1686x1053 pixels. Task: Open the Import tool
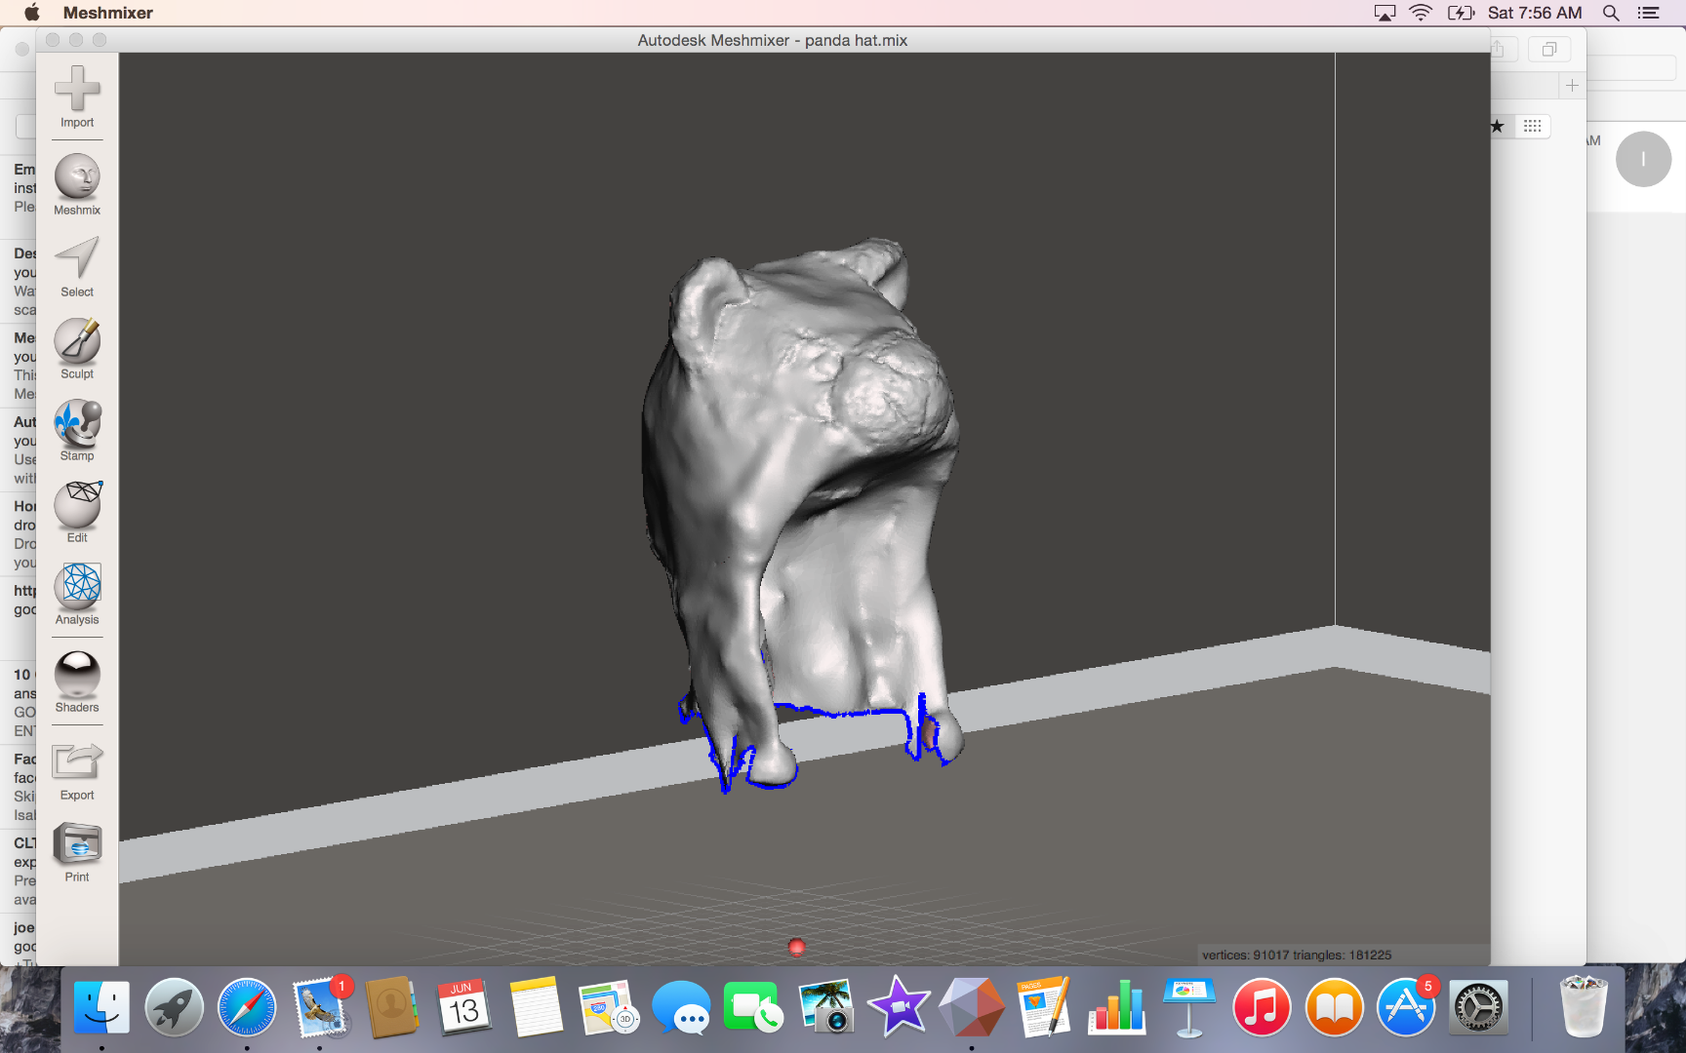(77, 97)
